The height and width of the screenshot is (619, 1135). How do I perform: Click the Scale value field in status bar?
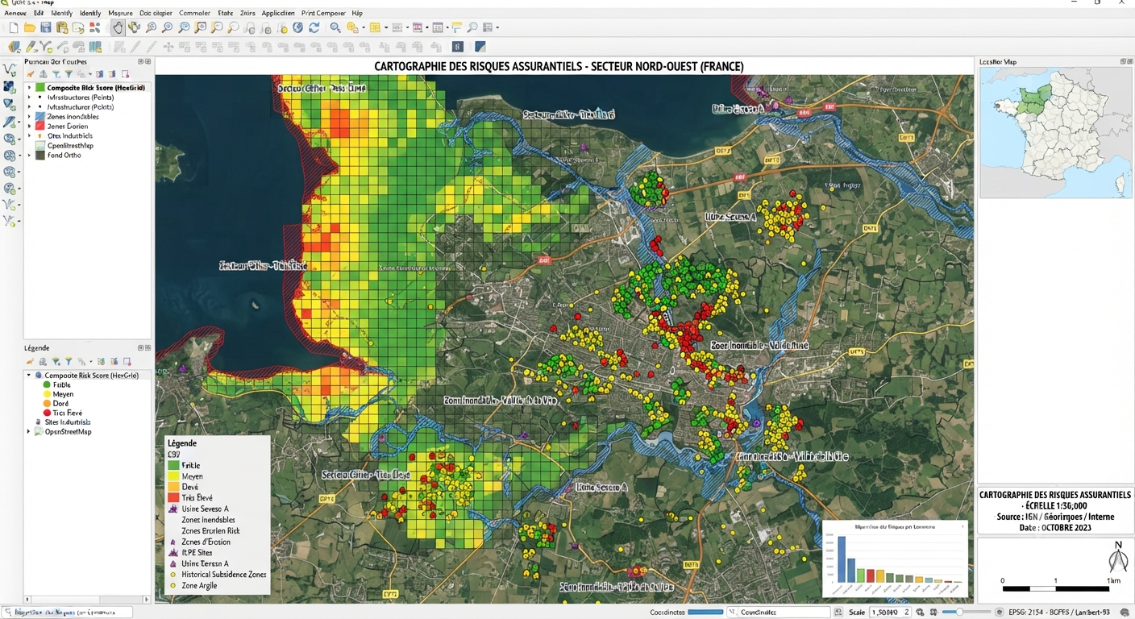coord(891,612)
